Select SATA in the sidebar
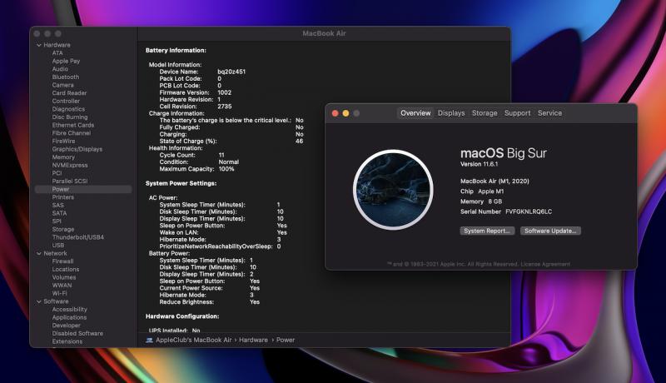The width and height of the screenshot is (666, 383). (59, 213)
